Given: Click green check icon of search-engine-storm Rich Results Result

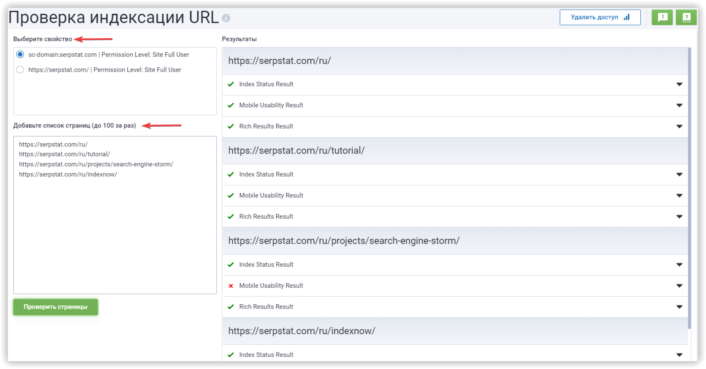Looking at the screenshot, I should (231, 307).
